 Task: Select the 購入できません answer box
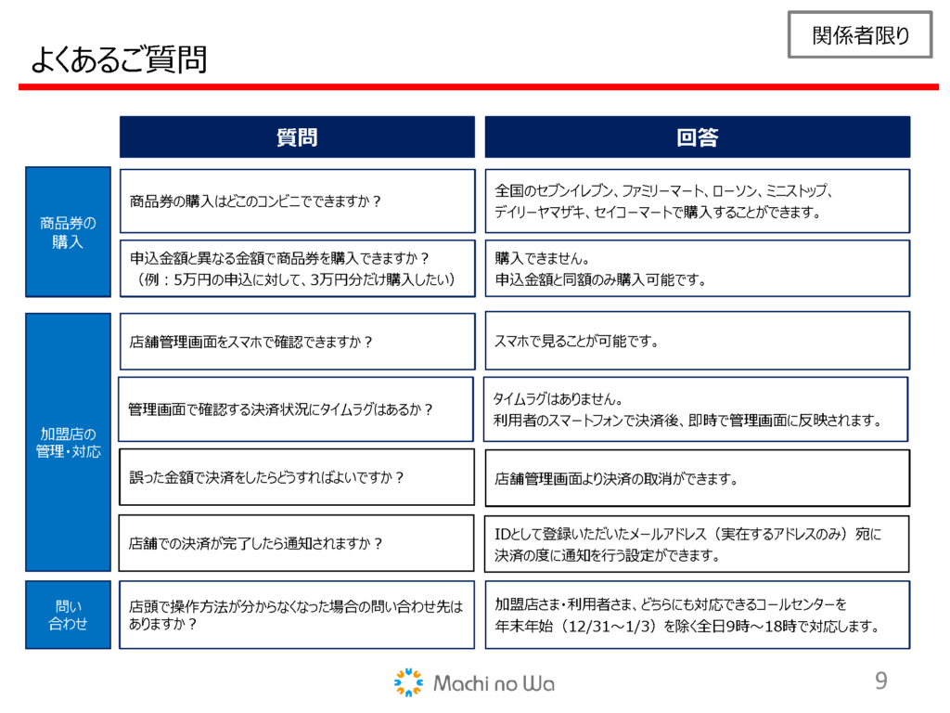click(698, 268)
